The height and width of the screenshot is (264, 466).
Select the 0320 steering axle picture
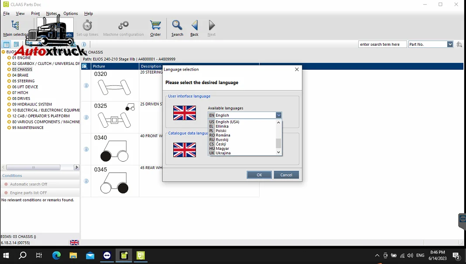pyautogui.click(x=115, y=85)
